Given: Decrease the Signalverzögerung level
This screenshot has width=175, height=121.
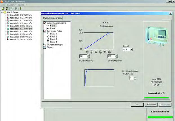Looking at the screenshot, I should [135, 79].
